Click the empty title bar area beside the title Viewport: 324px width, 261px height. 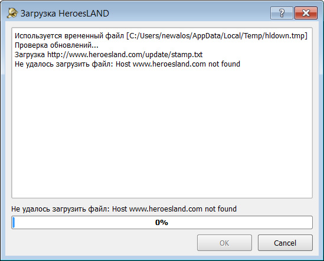click(x=189, y=13)
